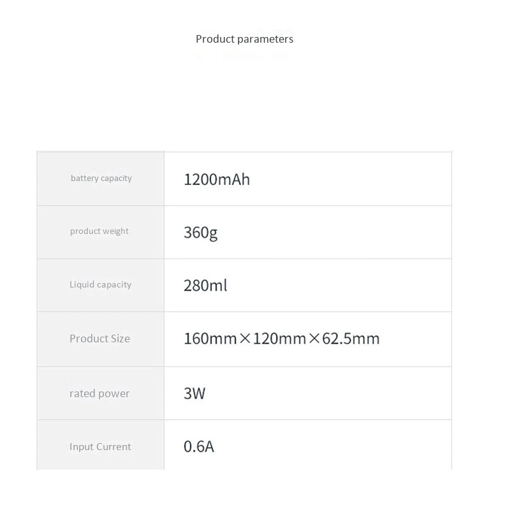Select the "Product Size" label
This screenshot has height=510, width=510.
[x=99, y=339]
